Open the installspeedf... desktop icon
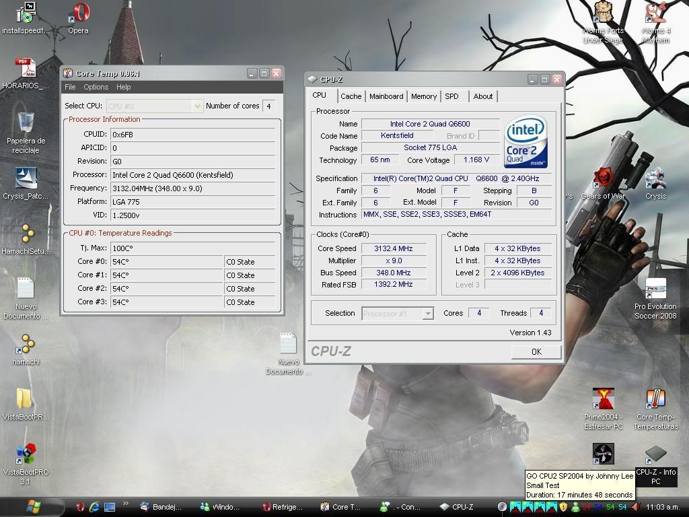This screenshot has width=689, height=517. tap(26, 18)
